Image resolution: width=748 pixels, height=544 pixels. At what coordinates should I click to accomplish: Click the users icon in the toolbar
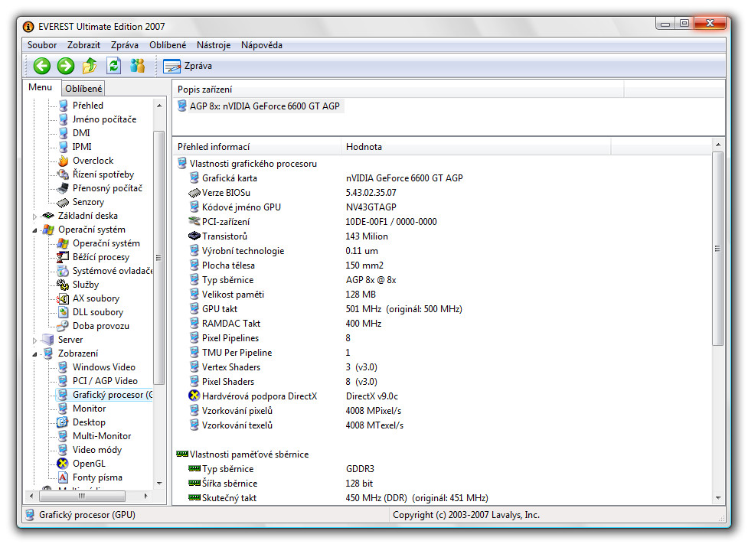point(137,66)
